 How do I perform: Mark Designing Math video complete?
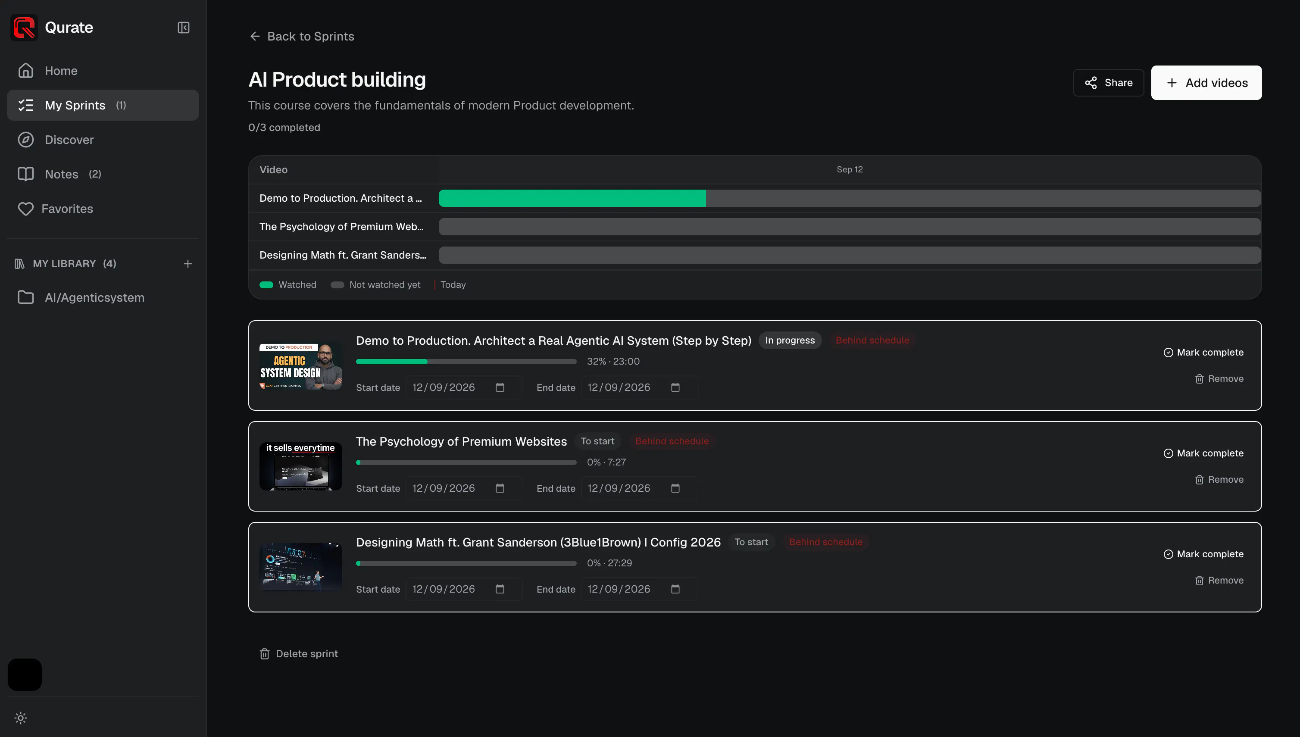click(x=1203, y=554)
